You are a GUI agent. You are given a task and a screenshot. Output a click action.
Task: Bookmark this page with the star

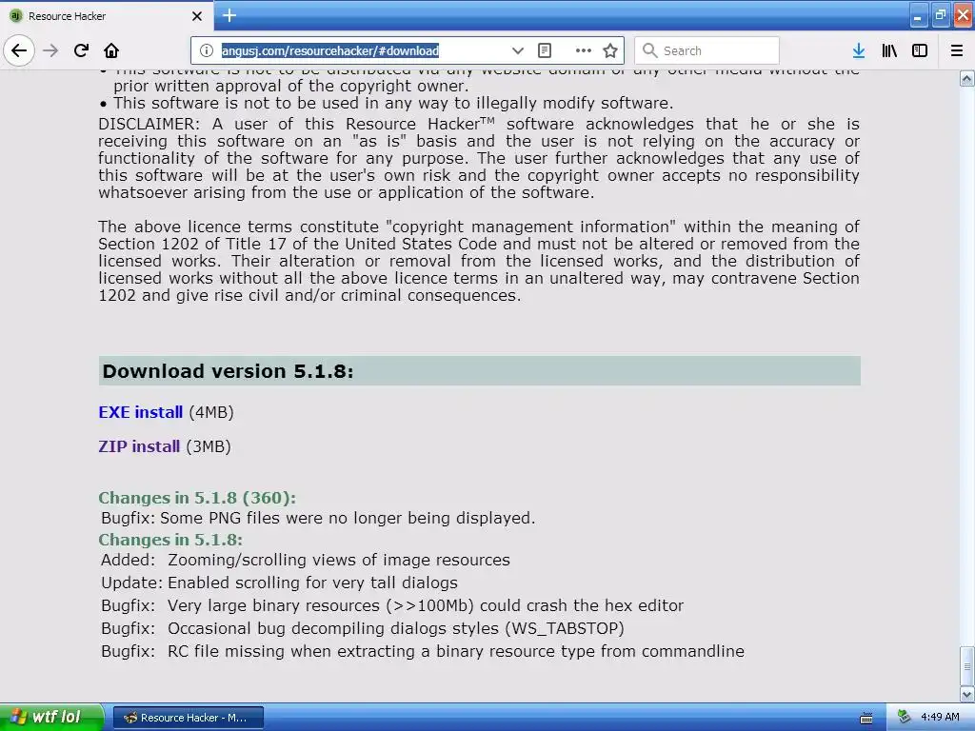[x=610, y=50]
